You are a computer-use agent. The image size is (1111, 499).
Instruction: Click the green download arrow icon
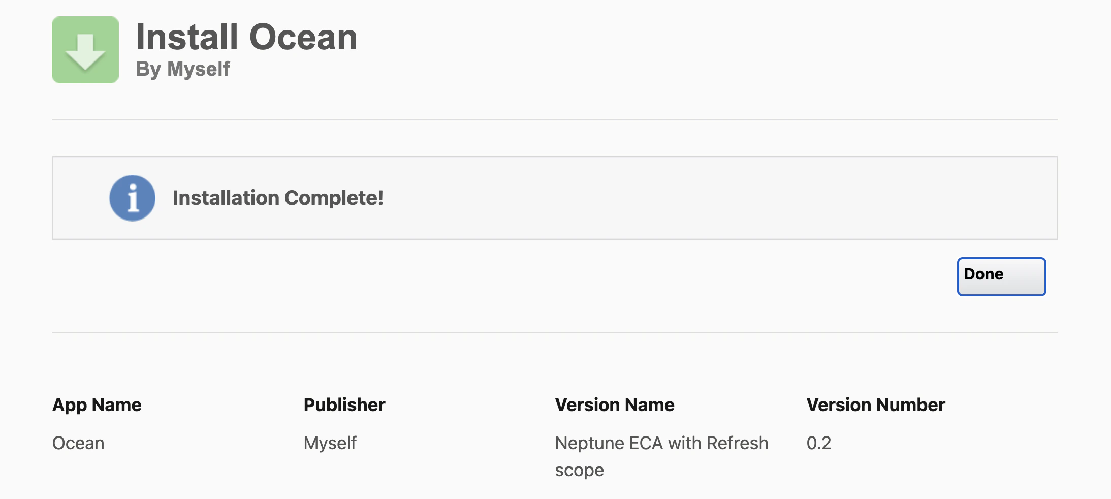tap(85, 50)
